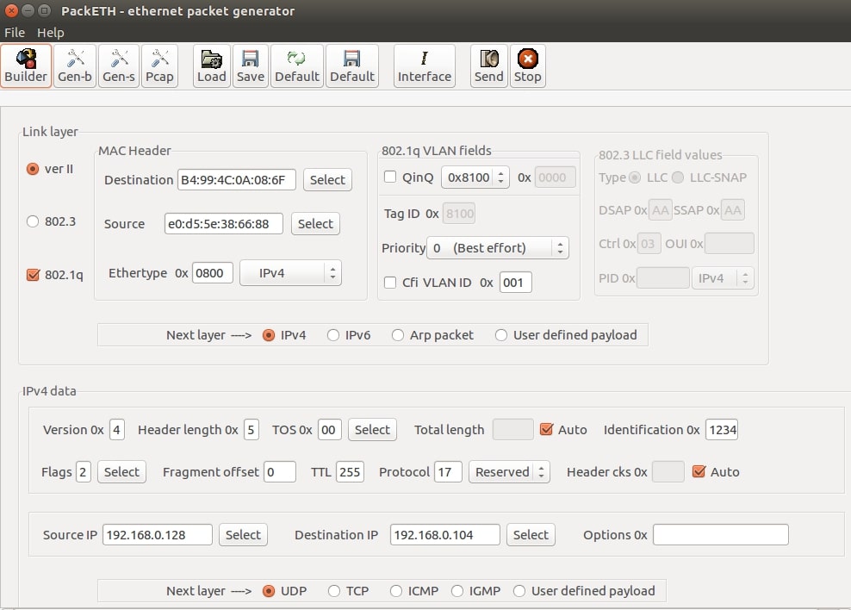Image resolution: width=851 pixels, height=610 pixels.
Task: Toggle Total length Auto checkbox
Action: [x=547, y=429]
